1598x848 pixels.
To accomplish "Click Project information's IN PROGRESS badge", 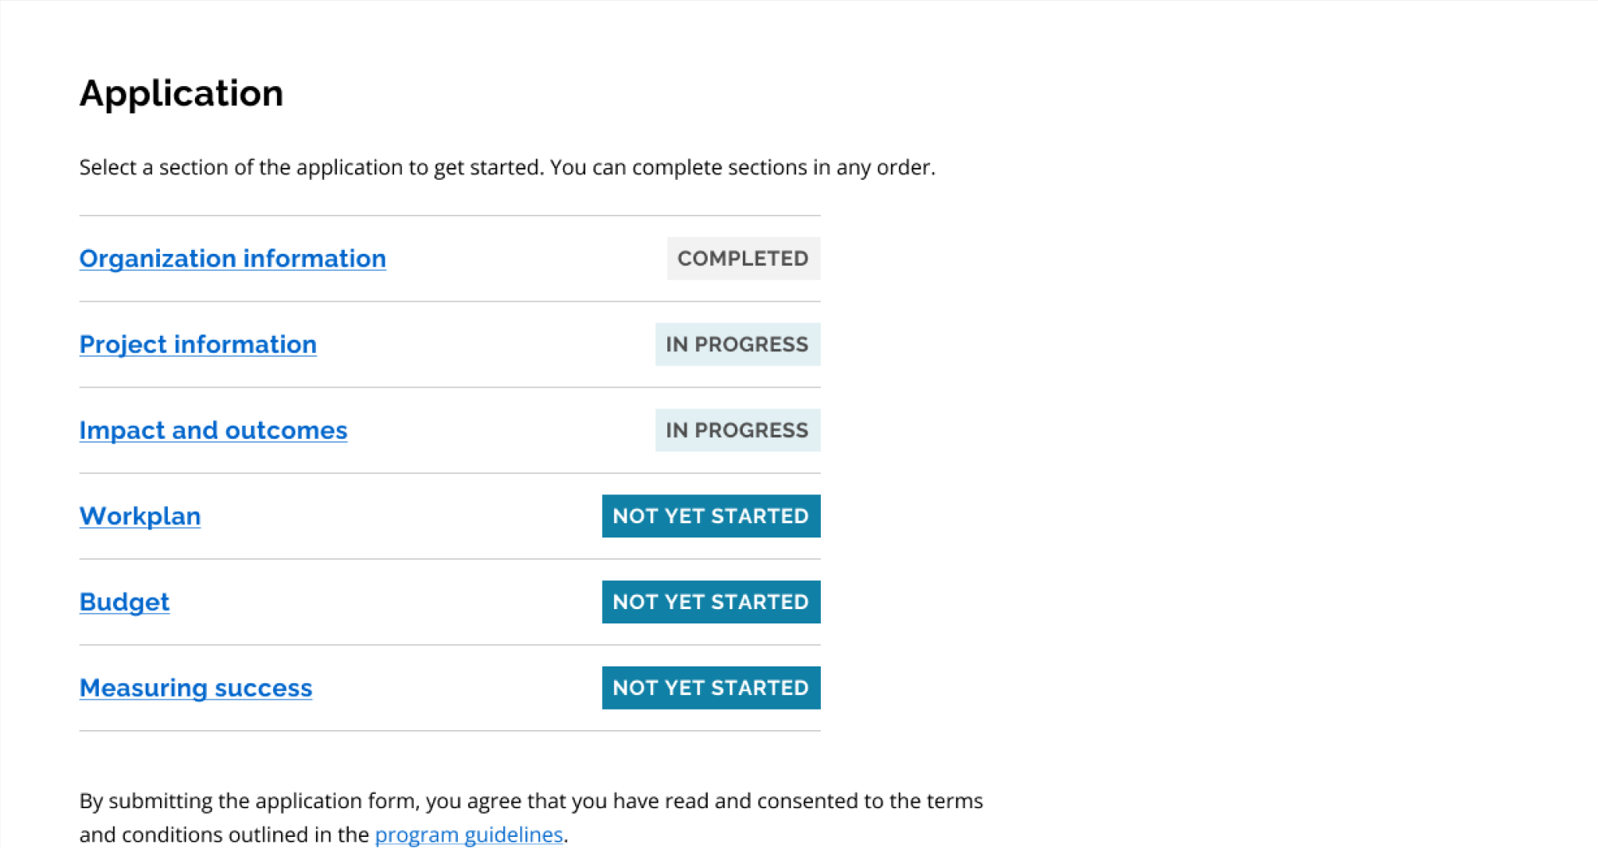I will [736, 344].
